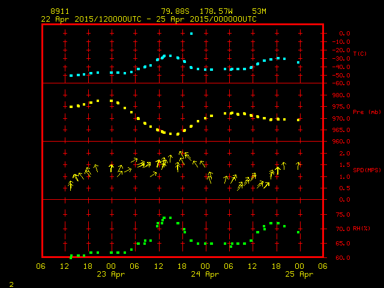Click the 965.0 pressure scale value
The image size is (384, 288).
click(341, 130)
